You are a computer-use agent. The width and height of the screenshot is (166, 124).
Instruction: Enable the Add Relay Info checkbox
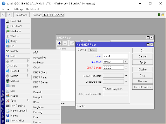(104, 89)
